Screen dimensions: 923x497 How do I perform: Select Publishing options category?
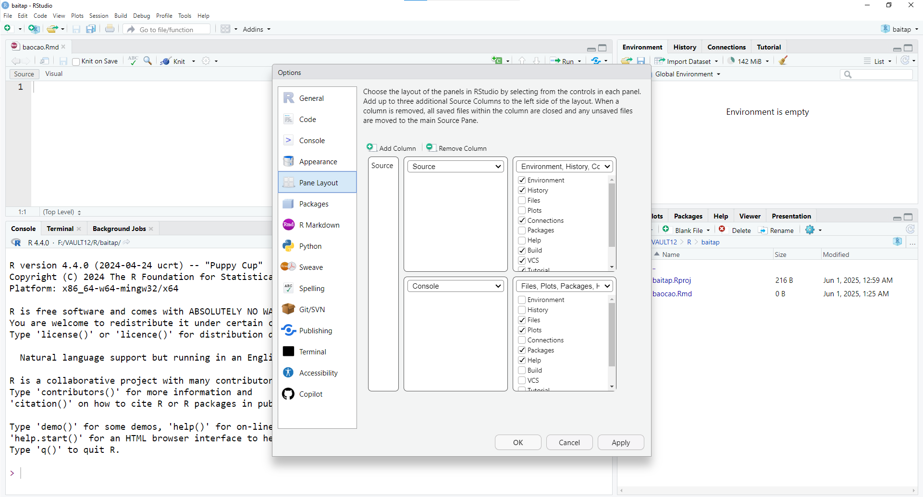click(317, 330)
